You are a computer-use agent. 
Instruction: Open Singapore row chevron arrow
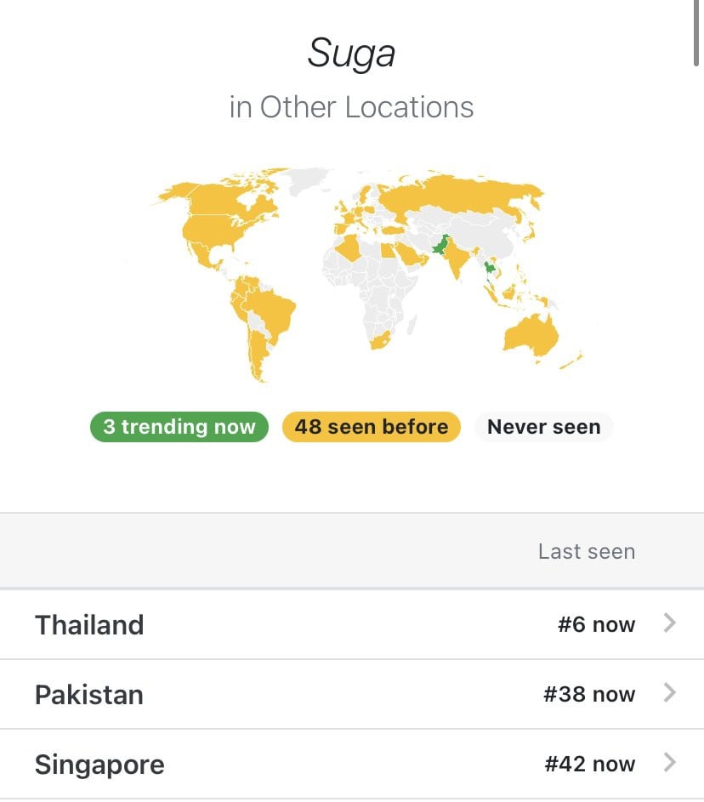pos(670,762)
